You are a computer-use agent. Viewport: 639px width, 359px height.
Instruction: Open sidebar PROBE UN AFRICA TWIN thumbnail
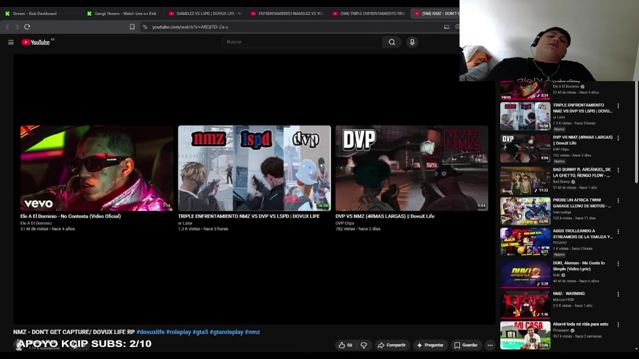tap(525, 211)
